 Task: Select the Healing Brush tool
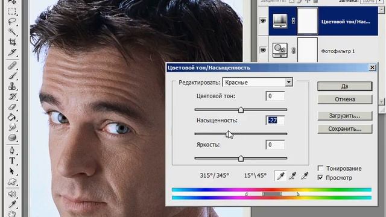click(x=12, y=66)
